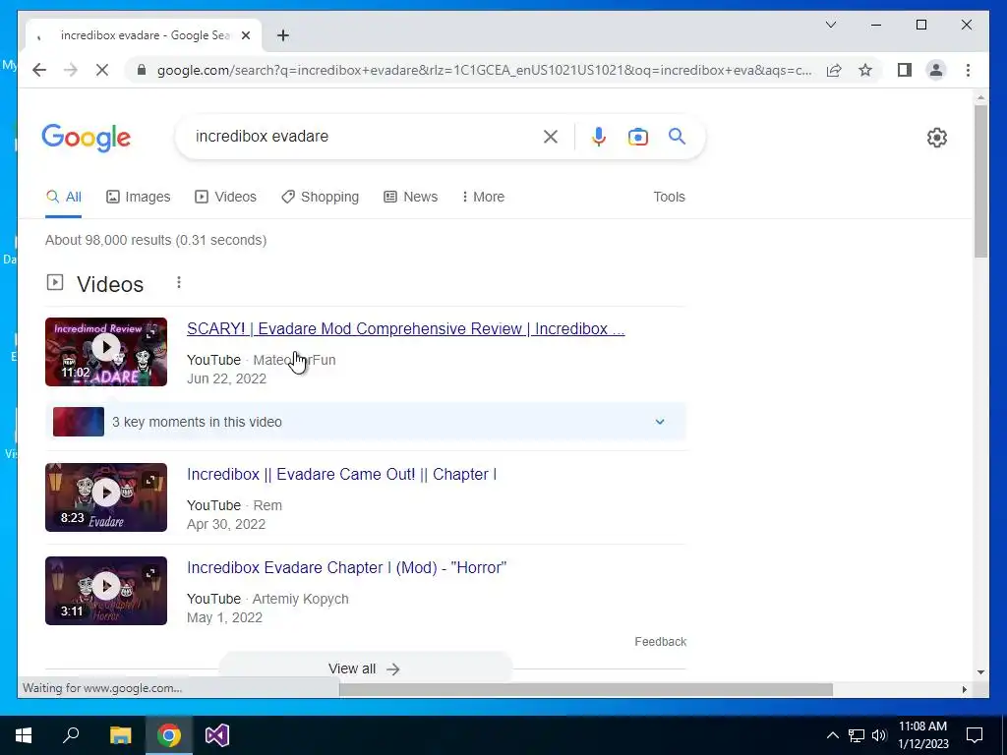Open taskbar clock and date
The image size is (1007, 755).
922,735
